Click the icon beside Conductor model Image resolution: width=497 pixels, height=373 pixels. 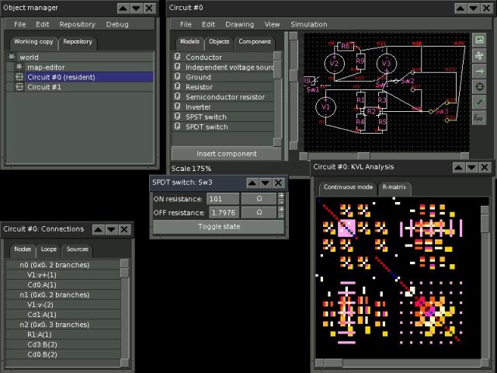pyautogui.click(x=178, y=57)
